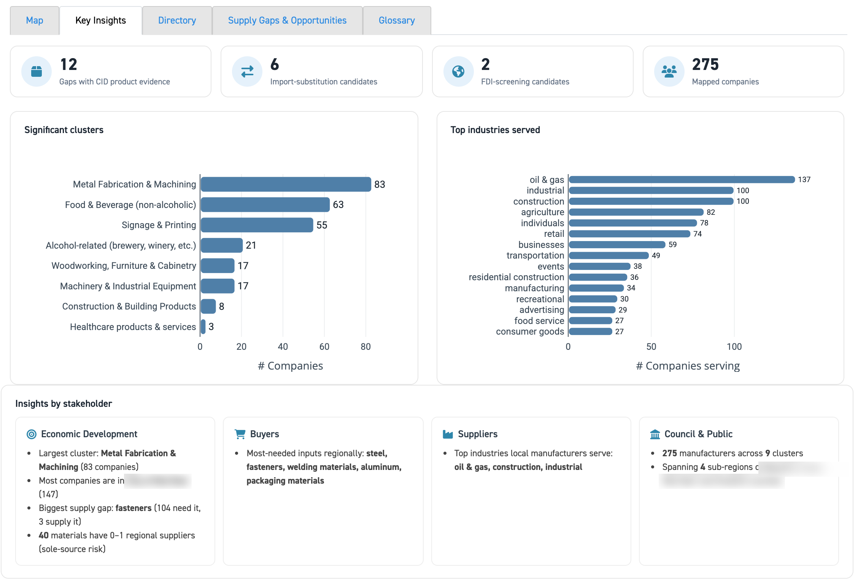Select the retail bar showing 74
858x584 pixels.
click(629, 234)
